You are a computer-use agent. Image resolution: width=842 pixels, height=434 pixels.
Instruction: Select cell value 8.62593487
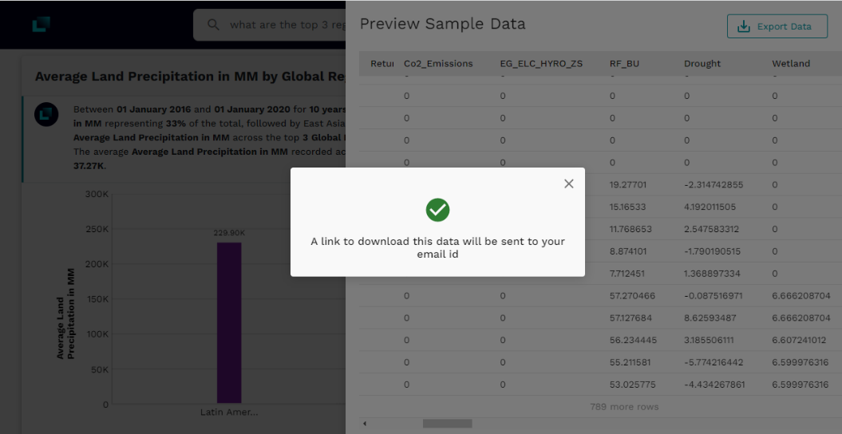pos(710,318)
